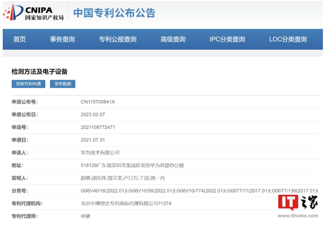
Task: Open the 首页 home tab
Action: coord(20,39)
